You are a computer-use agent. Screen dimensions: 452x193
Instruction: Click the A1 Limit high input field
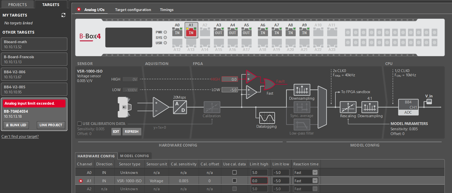click(x=259, y=181)
